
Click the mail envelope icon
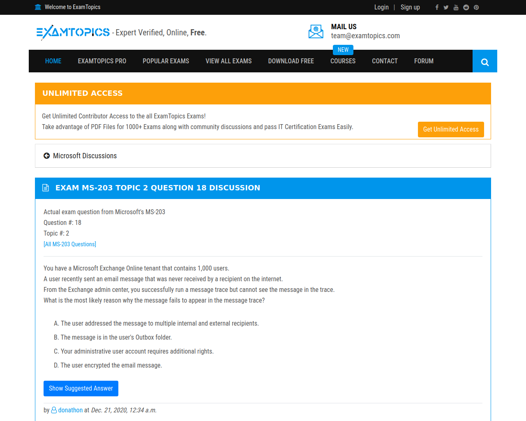[x=316, y=32]
